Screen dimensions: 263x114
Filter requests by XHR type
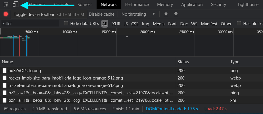coord(116,24)
